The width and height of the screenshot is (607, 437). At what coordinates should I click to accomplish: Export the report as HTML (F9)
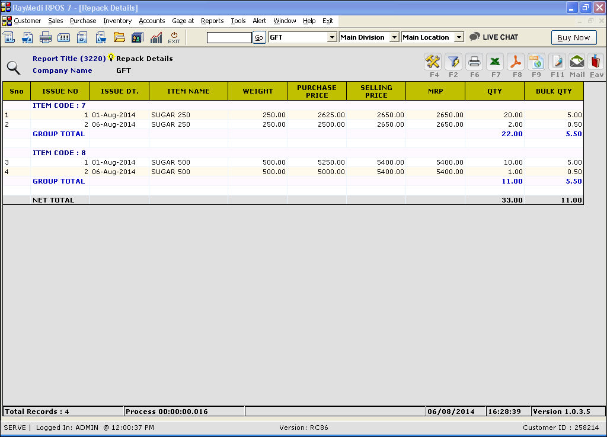pos(536,62)
